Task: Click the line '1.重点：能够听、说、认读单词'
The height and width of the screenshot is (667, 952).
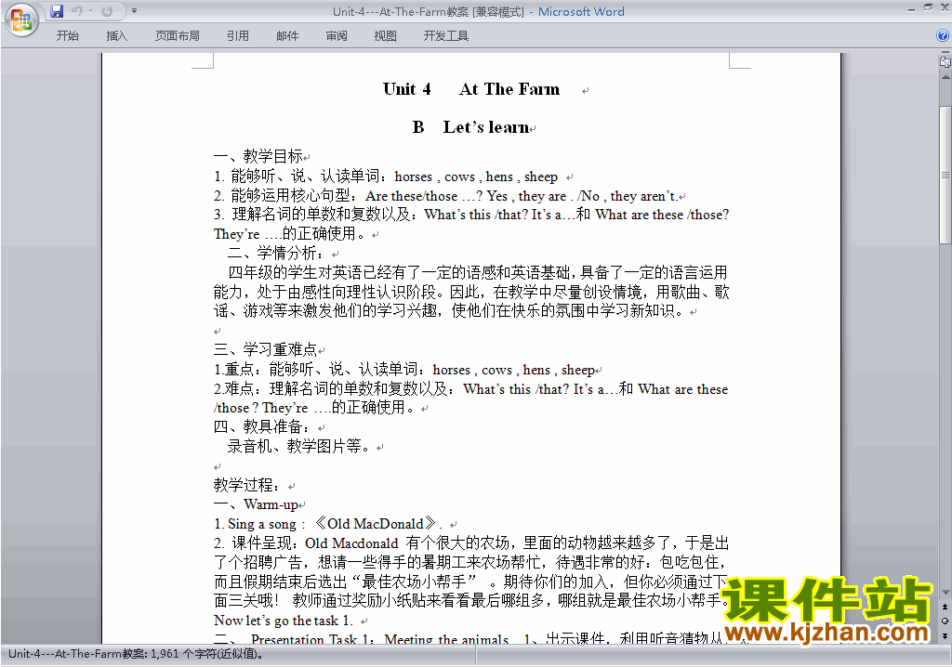Action: [x=404, y=370]
